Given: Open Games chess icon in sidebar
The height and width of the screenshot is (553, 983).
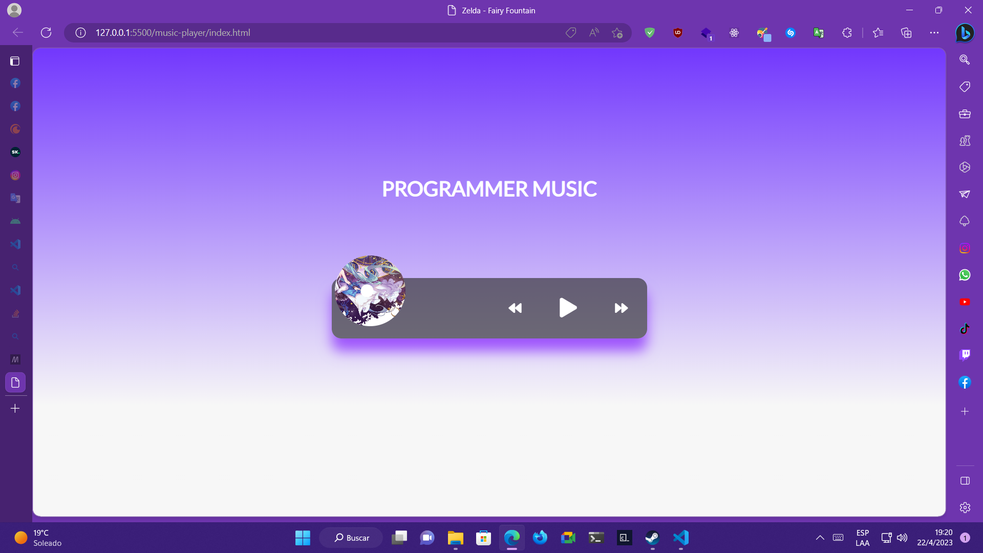Looking at the screenshot, I should pos(965,140).
